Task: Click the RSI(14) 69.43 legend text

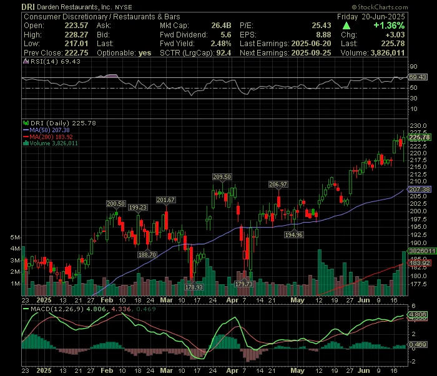Action: tap(55, 61)
